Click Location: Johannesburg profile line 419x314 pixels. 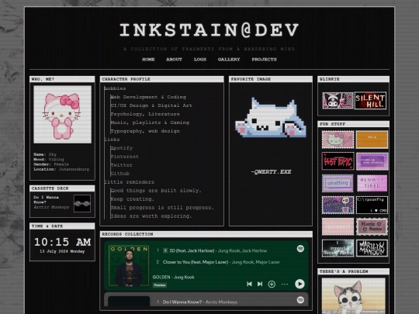(x=61, y=169)
